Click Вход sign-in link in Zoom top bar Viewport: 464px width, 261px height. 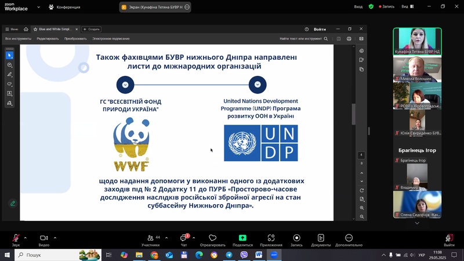coord(358,6)
